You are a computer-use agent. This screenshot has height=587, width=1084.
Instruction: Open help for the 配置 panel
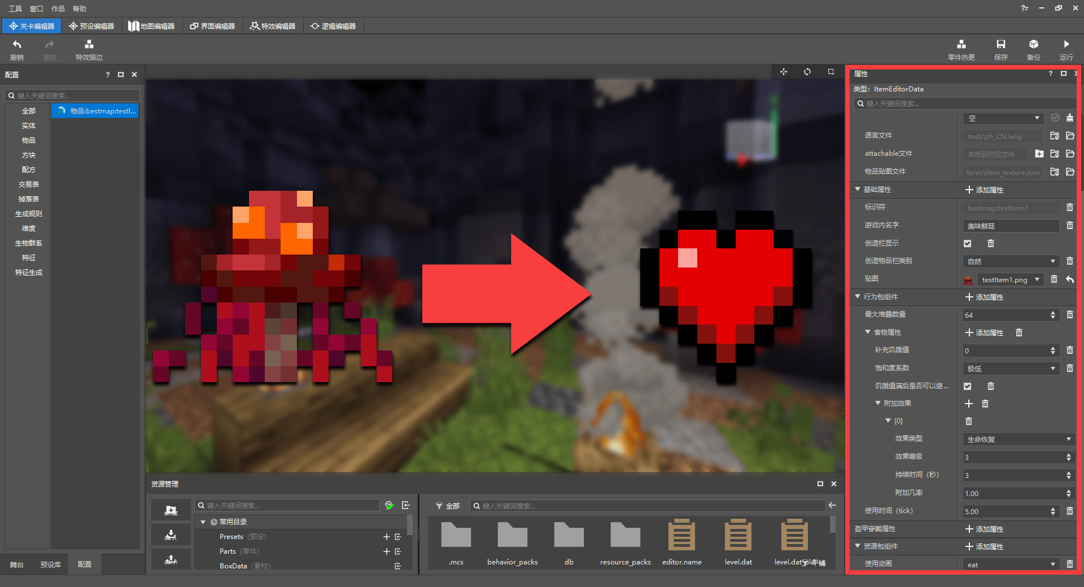click(107, 75)
